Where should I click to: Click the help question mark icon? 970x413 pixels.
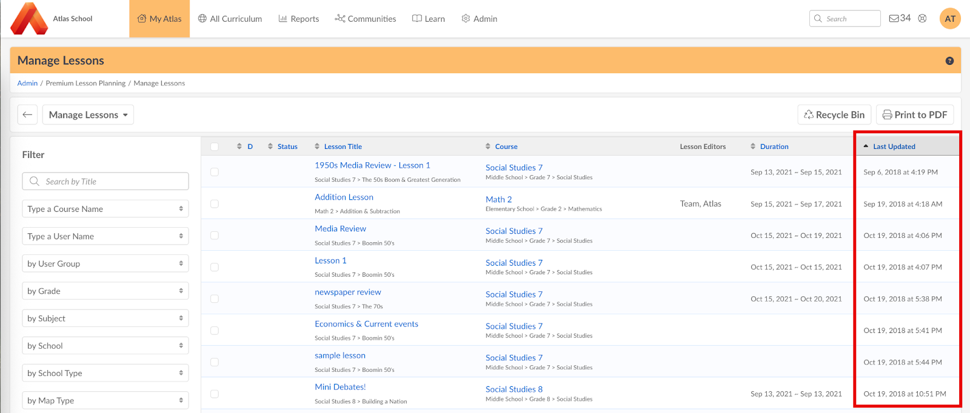[x=949, y=61]
